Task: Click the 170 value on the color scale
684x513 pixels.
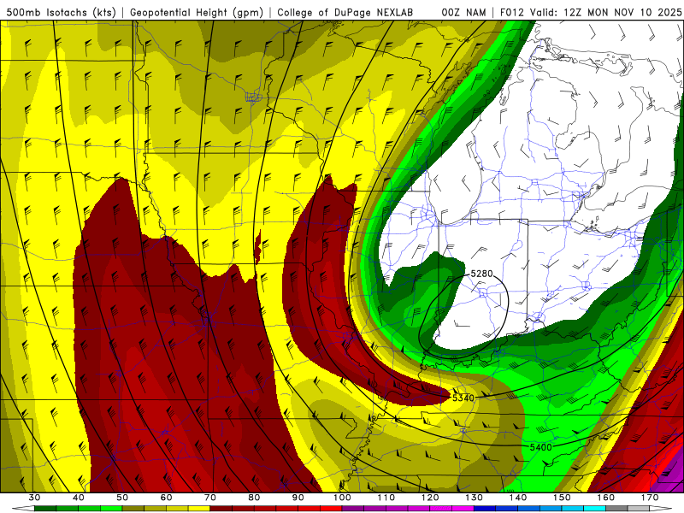Action: click(x=650, y=498)
